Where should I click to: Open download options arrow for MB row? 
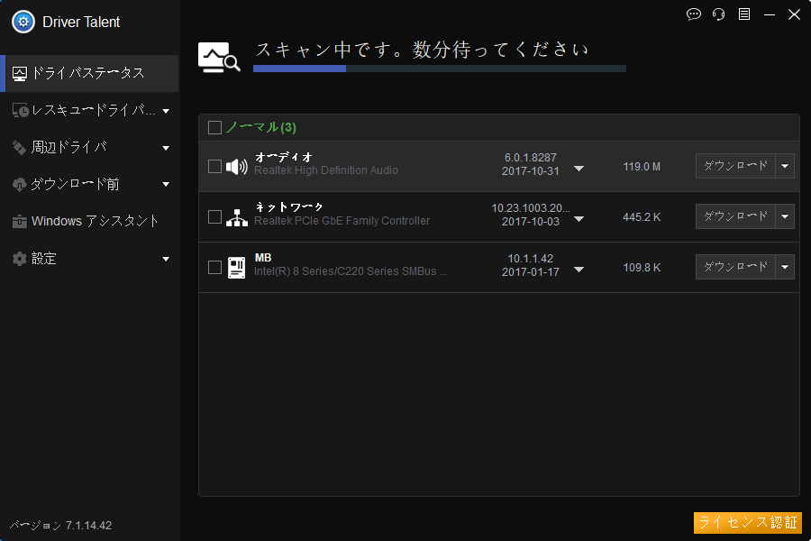(x=785, y=267)
